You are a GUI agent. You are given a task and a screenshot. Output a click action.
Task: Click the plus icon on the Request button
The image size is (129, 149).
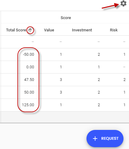click(95, 139)
